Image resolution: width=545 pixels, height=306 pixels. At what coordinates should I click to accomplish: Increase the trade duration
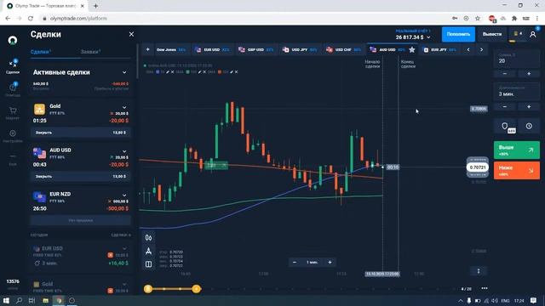(x=529, y=107)
